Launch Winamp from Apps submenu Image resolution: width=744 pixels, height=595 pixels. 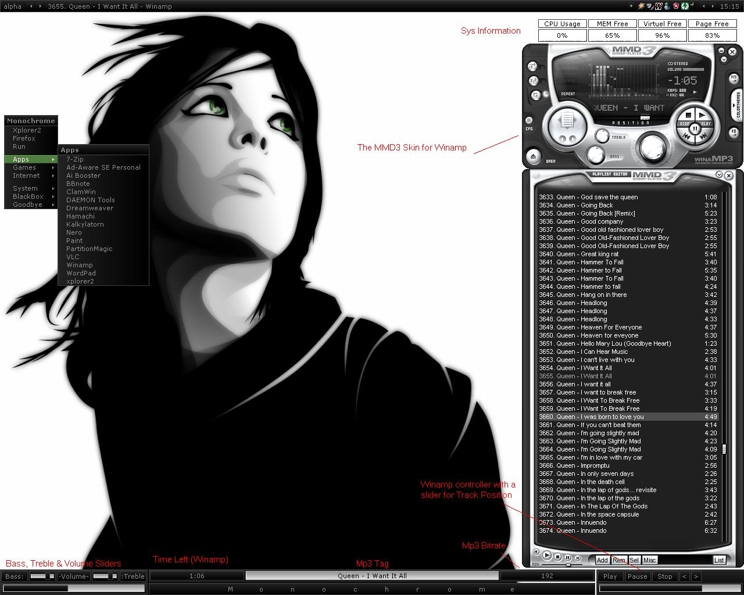[103, 265]
